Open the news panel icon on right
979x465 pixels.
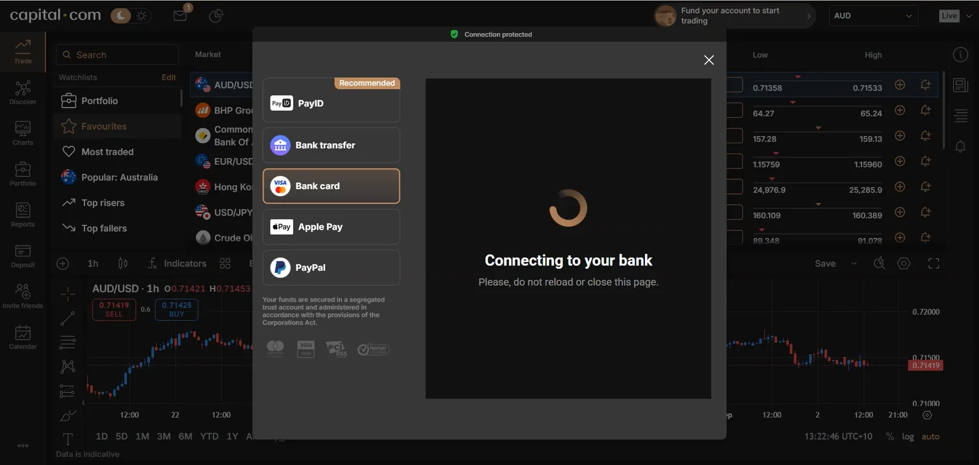[x=961, y=85]
